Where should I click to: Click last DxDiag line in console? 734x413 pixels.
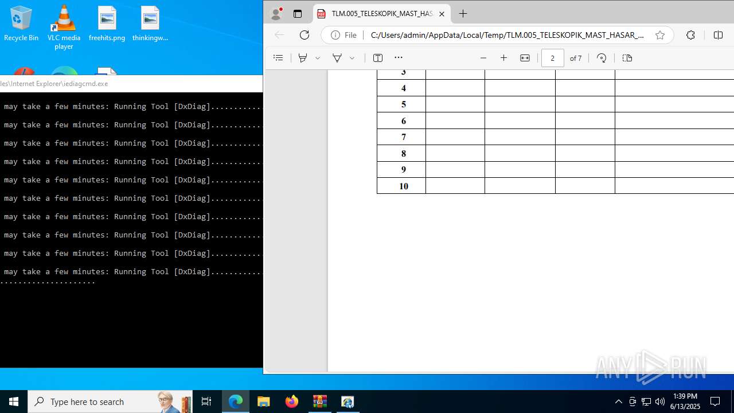pos(132,271)
